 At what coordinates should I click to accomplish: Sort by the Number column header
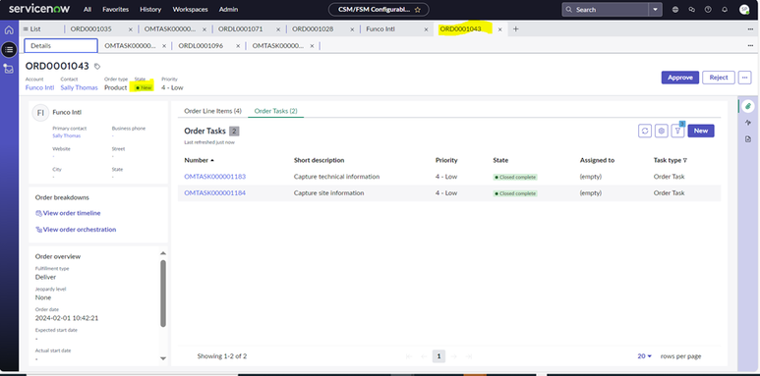tap(199, 160)
